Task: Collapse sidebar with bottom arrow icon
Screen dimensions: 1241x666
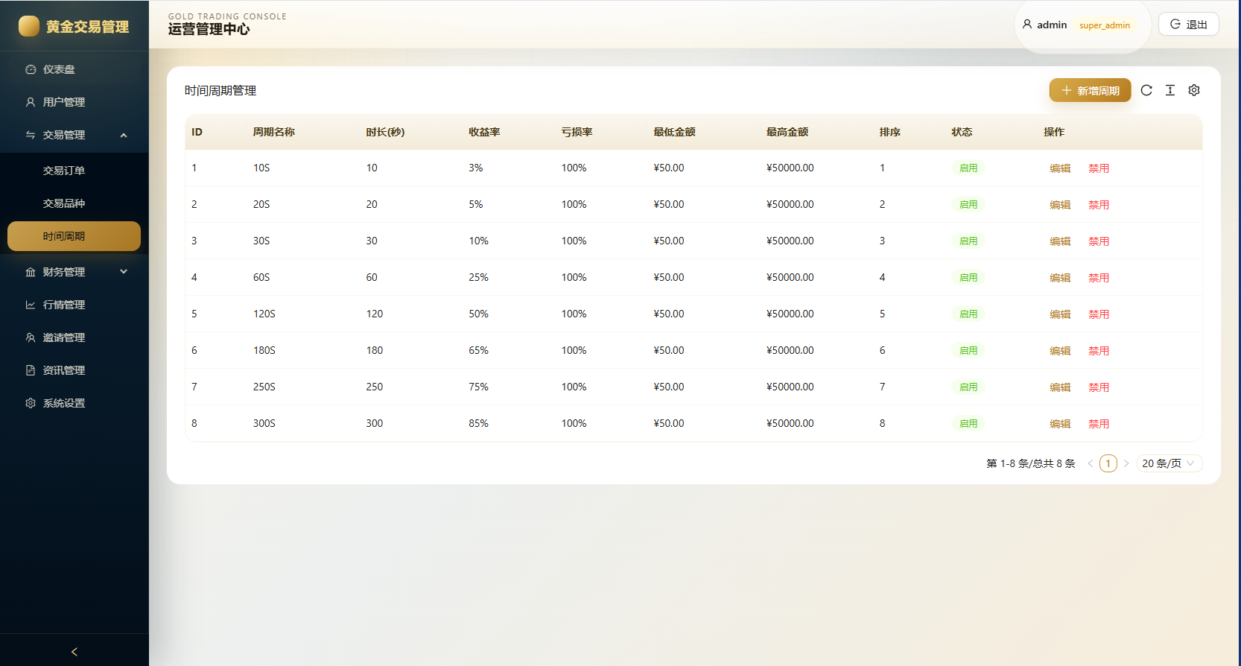Action: 74,652
